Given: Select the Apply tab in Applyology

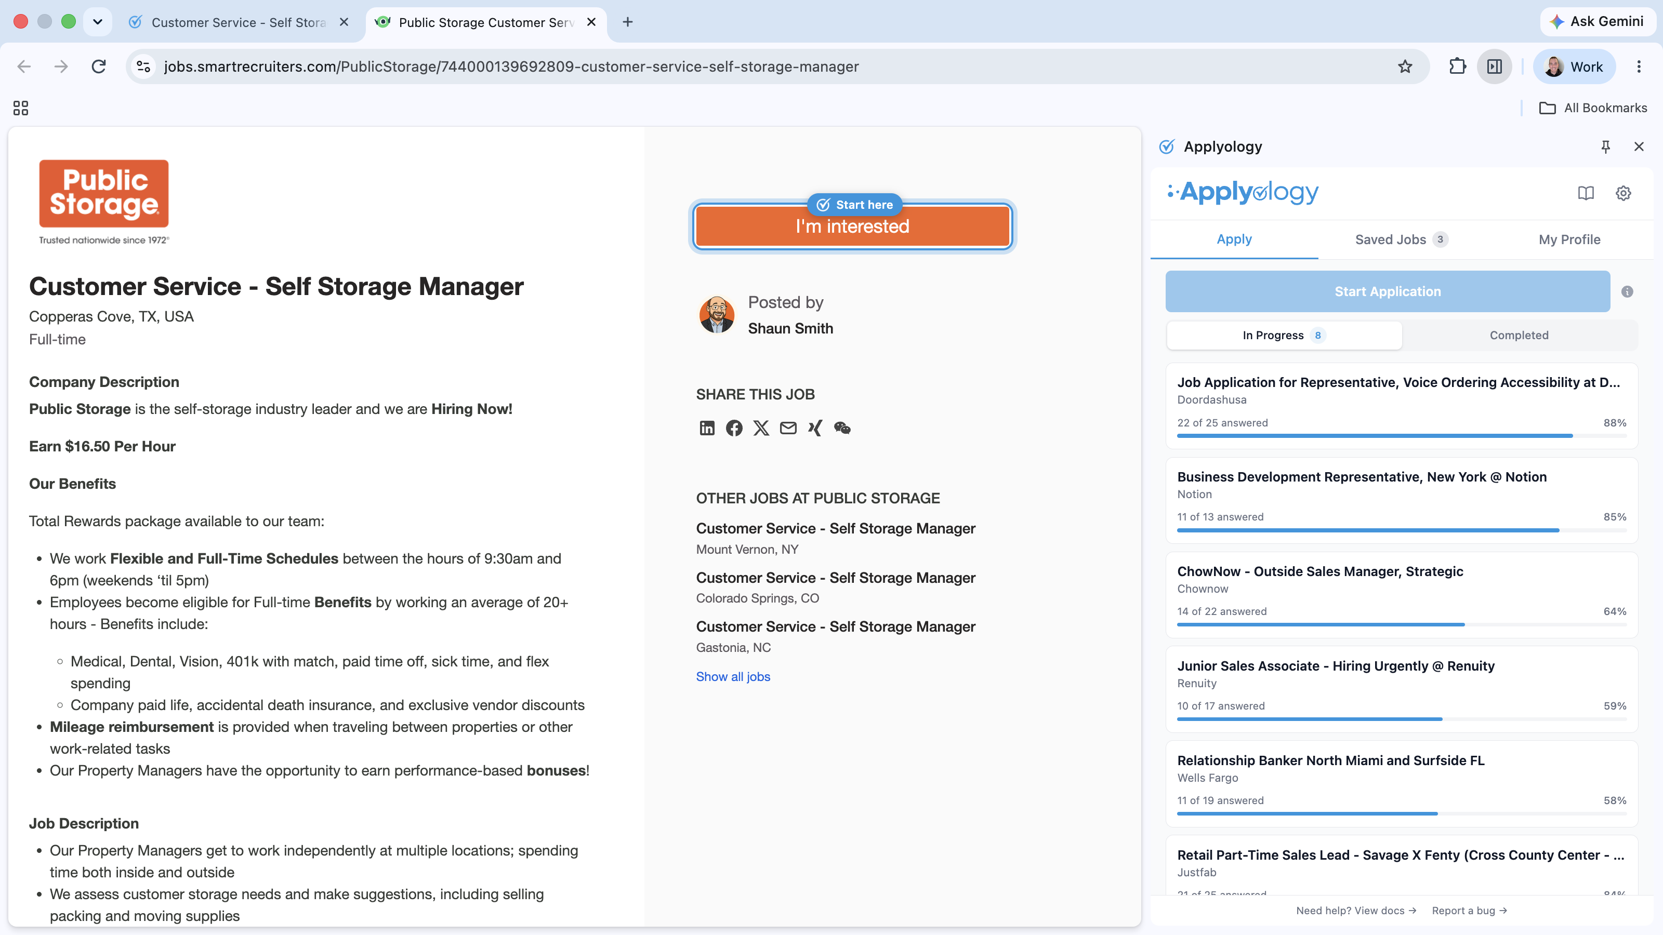Looking at the screenshot, I should pos(1234,239).
